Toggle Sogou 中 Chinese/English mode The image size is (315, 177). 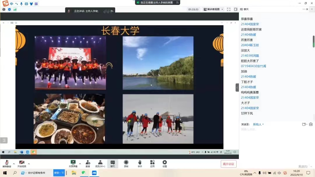point(11,4)
